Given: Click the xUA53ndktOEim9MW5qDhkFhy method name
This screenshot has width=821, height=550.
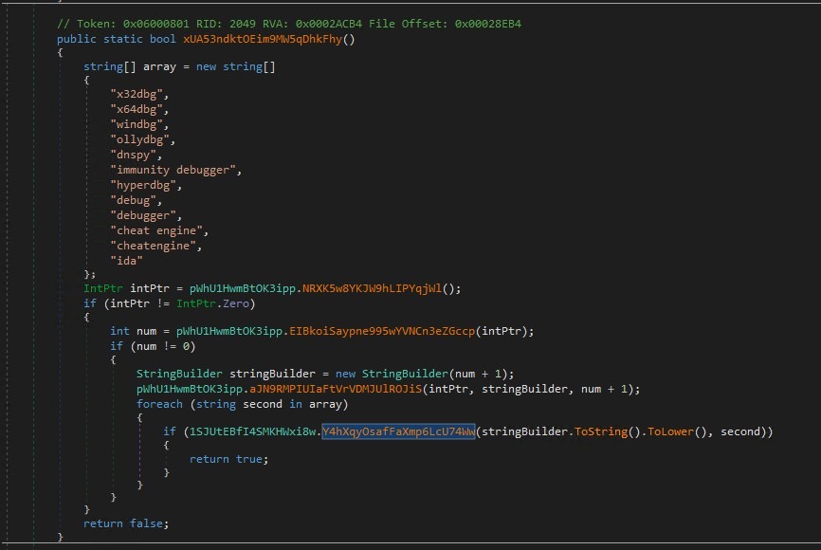Looking at the screenshot, I should point(267,39).
